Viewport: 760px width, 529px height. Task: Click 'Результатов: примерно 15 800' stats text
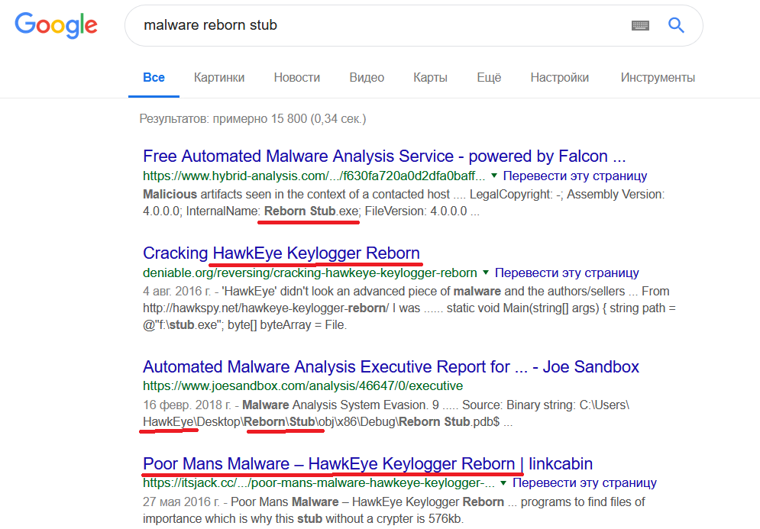pyautogui.click(x=253, y=118)
